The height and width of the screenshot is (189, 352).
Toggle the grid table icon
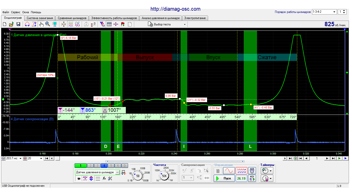point(109,24)
